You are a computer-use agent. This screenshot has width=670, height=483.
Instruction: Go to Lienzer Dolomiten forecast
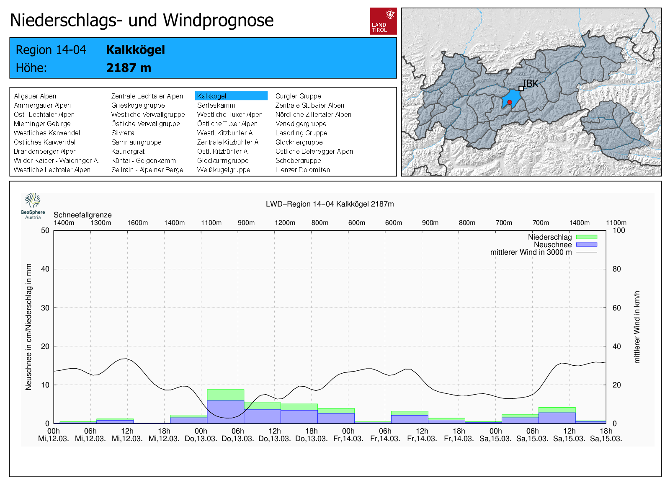tap(302, 170)
